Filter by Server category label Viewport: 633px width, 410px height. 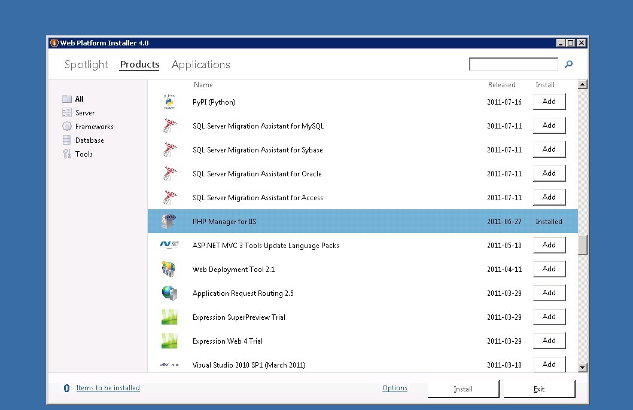[85, 113]
